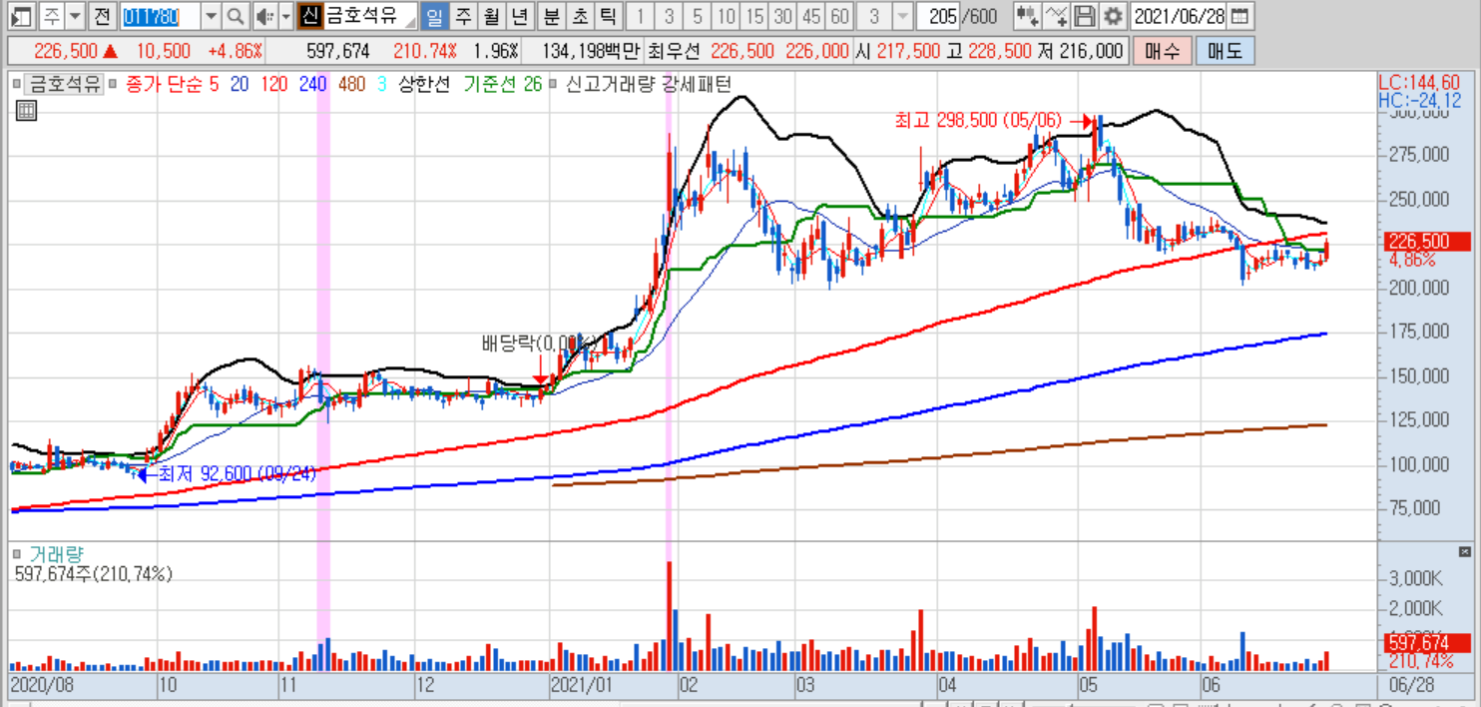1481x707 pixels.
Task: Click the blue 240 moving average legend
Action: tap(312, 85)
